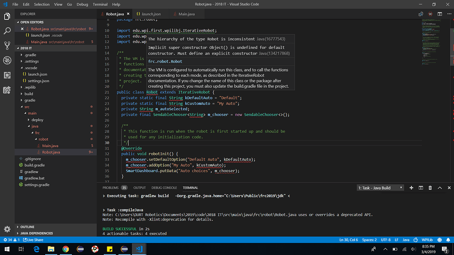Expand the deploy folder
The width and height of the screenshot is (454, 255).
(37, 120)
